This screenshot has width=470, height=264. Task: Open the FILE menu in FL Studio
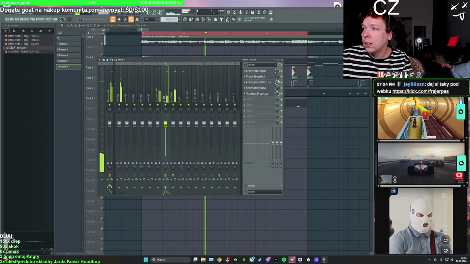click(7, 19)
